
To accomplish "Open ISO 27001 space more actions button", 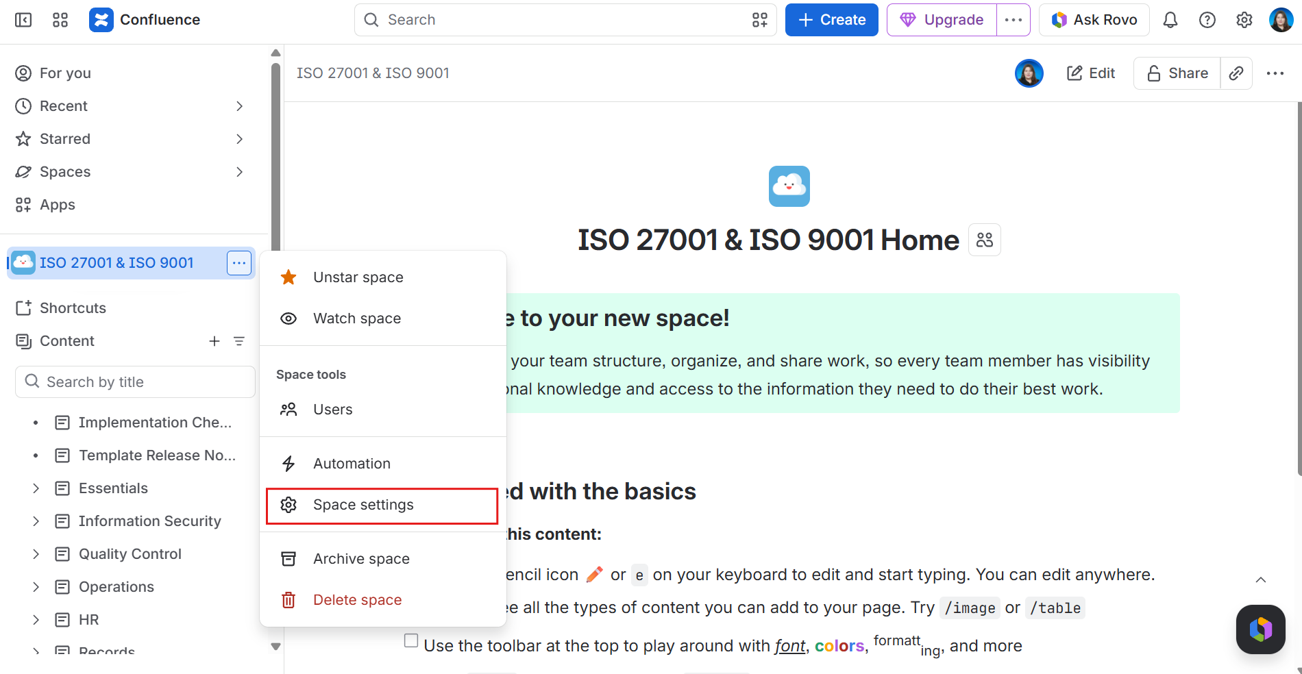I will pyautogui.click(x=239, y=263).
